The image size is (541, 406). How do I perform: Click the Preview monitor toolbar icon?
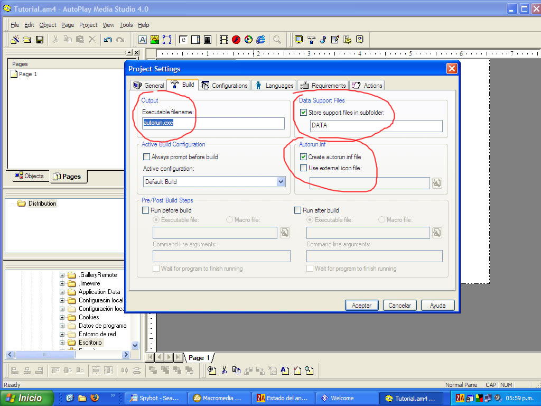(299, 40)
